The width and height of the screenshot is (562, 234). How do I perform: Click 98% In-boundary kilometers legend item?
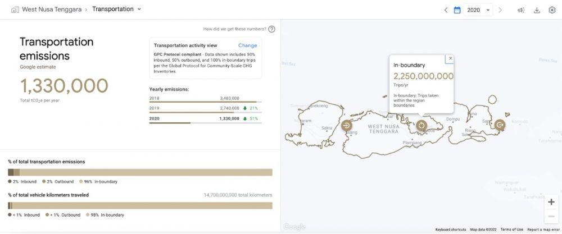pos(105,215)
